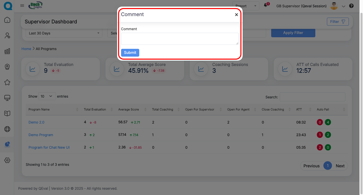Click the home icon in the sidebar
363x195 pixels.
7,20
